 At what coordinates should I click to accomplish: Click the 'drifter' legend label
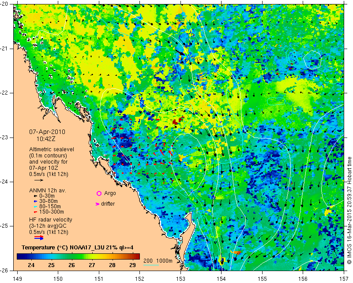(x=108, y=204)
